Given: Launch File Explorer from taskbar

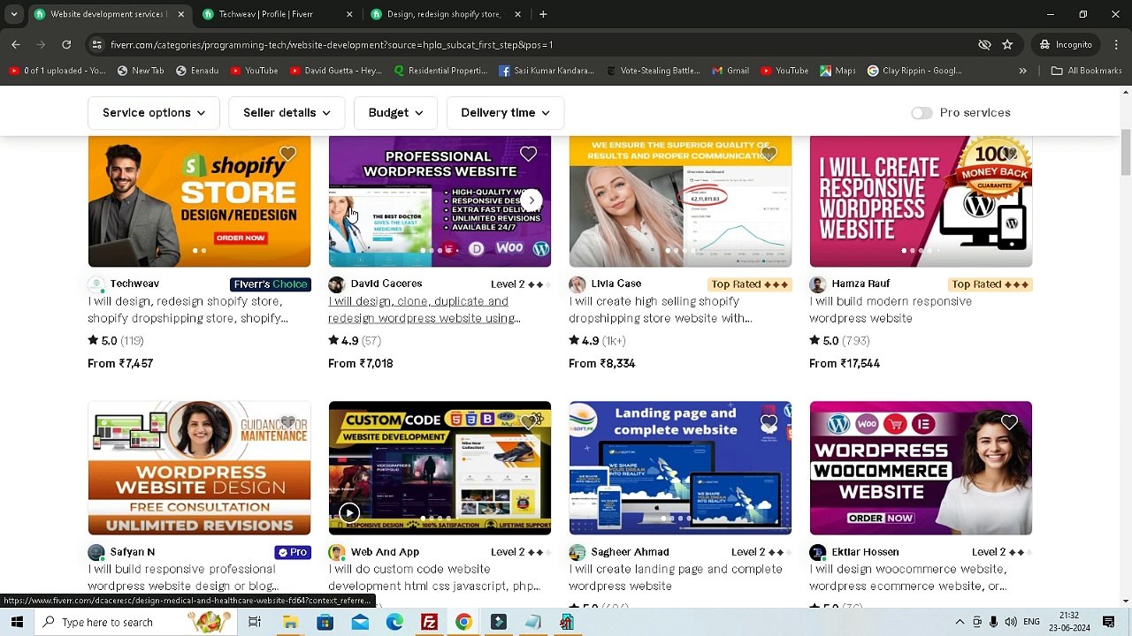Looking at the screenshot, I should (x=290, y=622).
